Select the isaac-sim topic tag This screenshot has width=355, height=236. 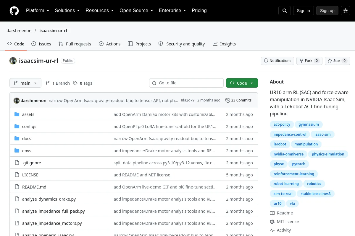322,135
